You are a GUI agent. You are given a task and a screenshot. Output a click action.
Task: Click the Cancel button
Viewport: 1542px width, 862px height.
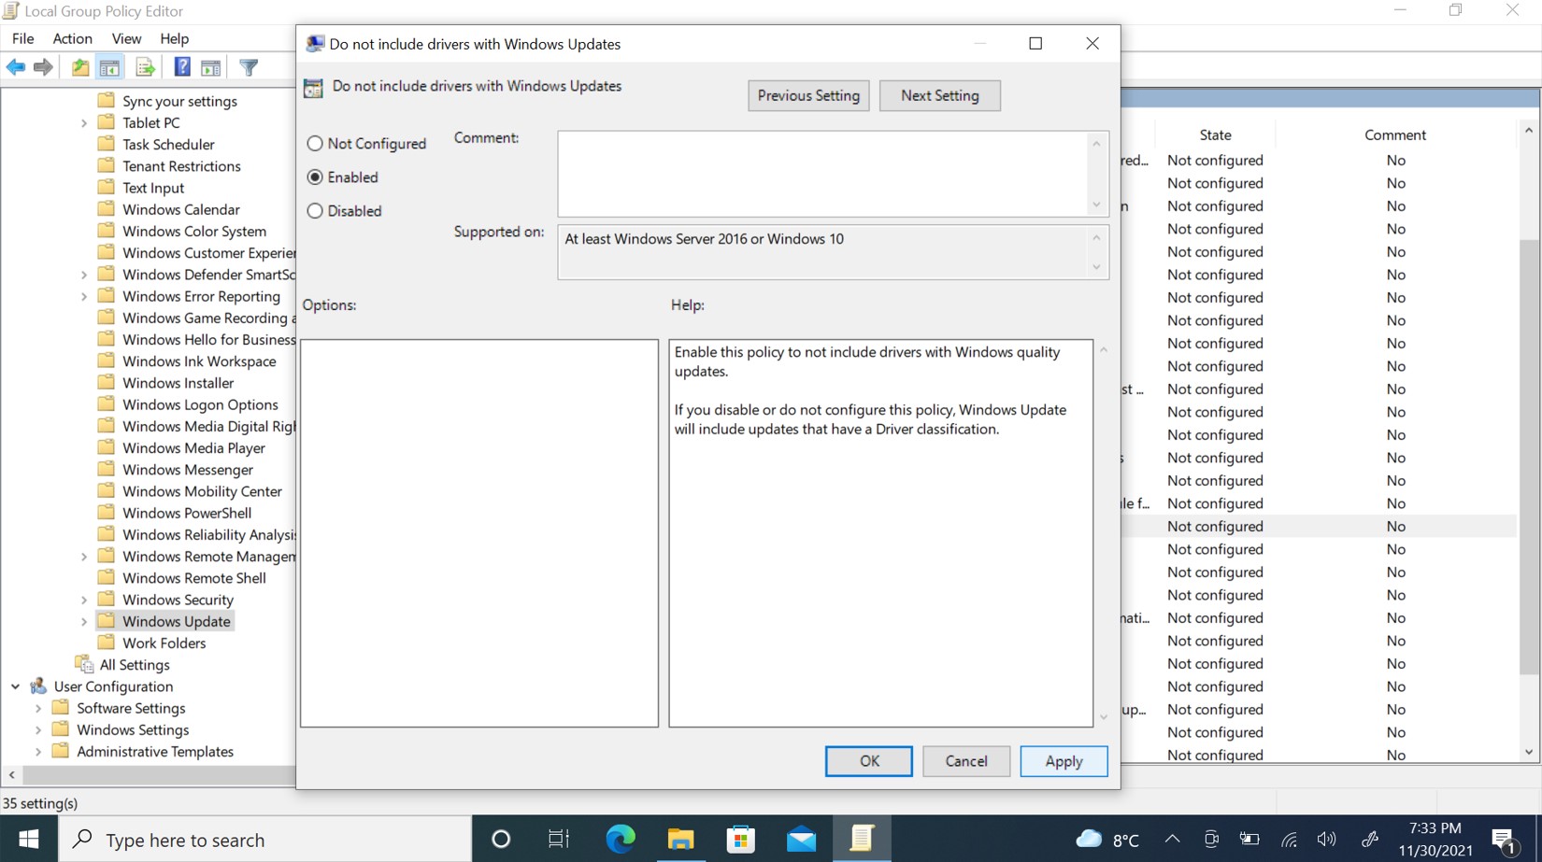pyautogui.click(x=966, y=761)
